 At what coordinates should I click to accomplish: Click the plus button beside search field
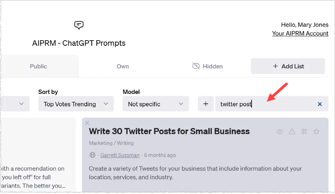pyautogui.click(x=206, y=104)
